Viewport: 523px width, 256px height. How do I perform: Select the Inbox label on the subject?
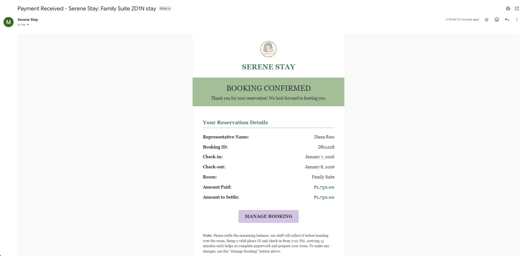[x=163, y=9]
